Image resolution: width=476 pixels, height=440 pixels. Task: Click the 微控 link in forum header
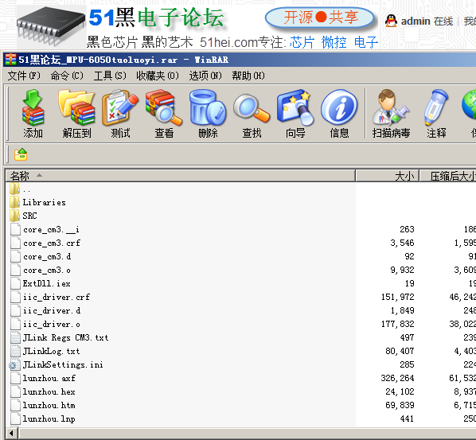pos(334,42)
